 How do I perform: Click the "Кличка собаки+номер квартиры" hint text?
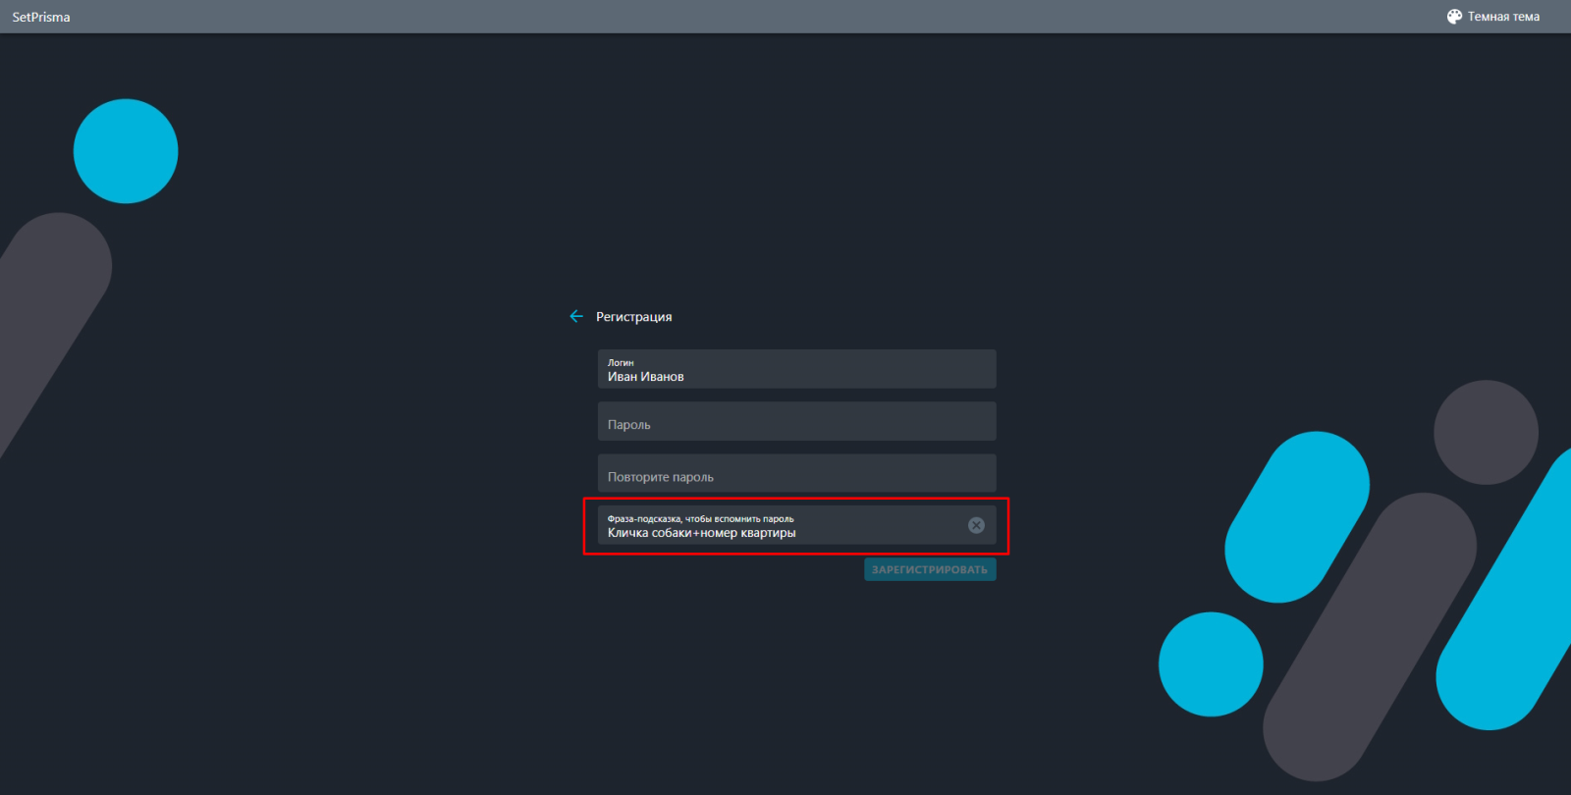[702, 533]
